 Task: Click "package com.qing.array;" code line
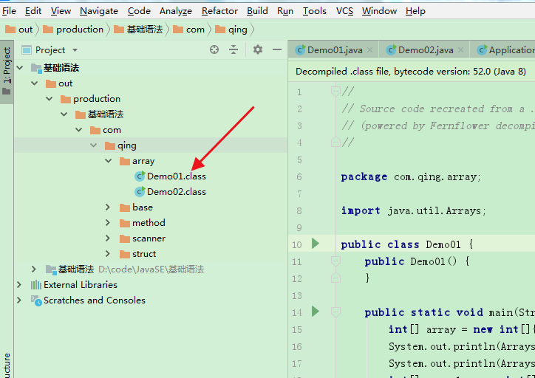[x=411, y=177]
